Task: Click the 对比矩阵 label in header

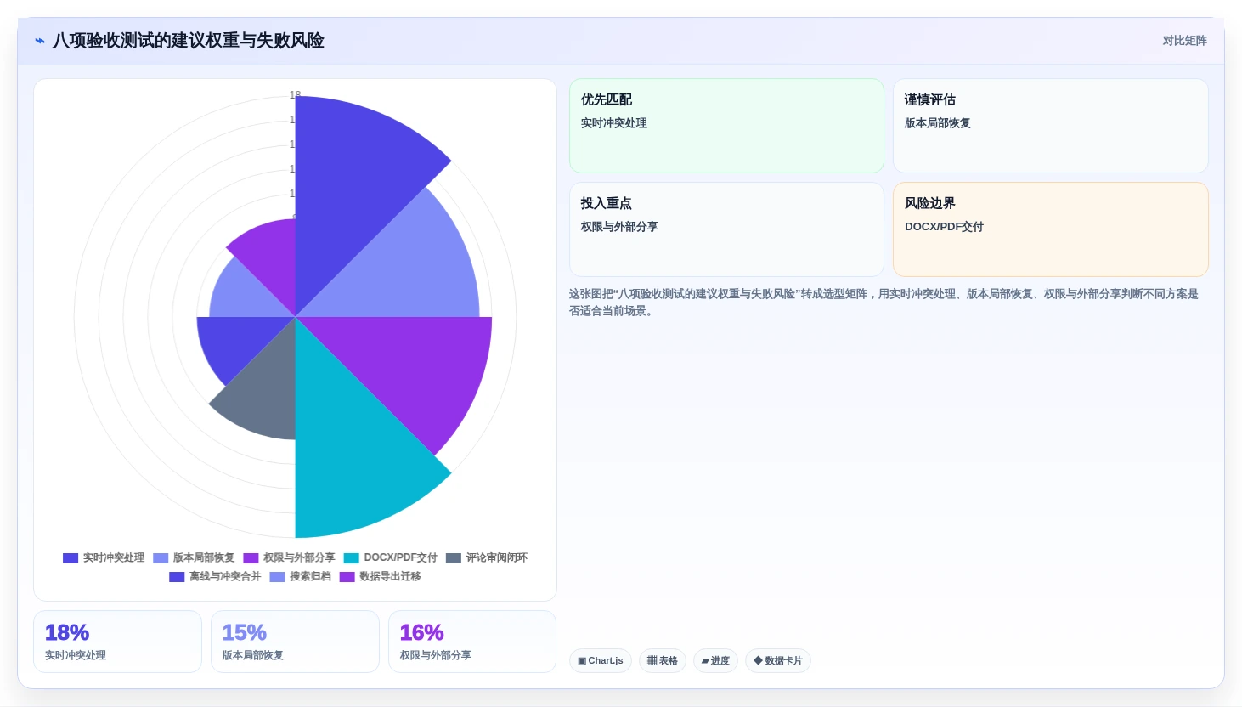Action: (x=1184, y=41)
